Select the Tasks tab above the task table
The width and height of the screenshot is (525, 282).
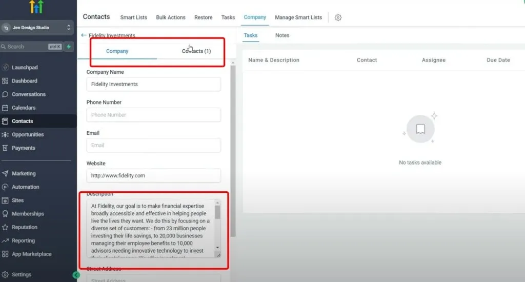click(250, 35)
